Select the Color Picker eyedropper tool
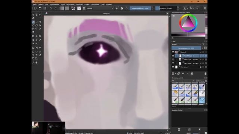This screenshot has height=134, width=239. pyautogui.click(x=37, y=40)
